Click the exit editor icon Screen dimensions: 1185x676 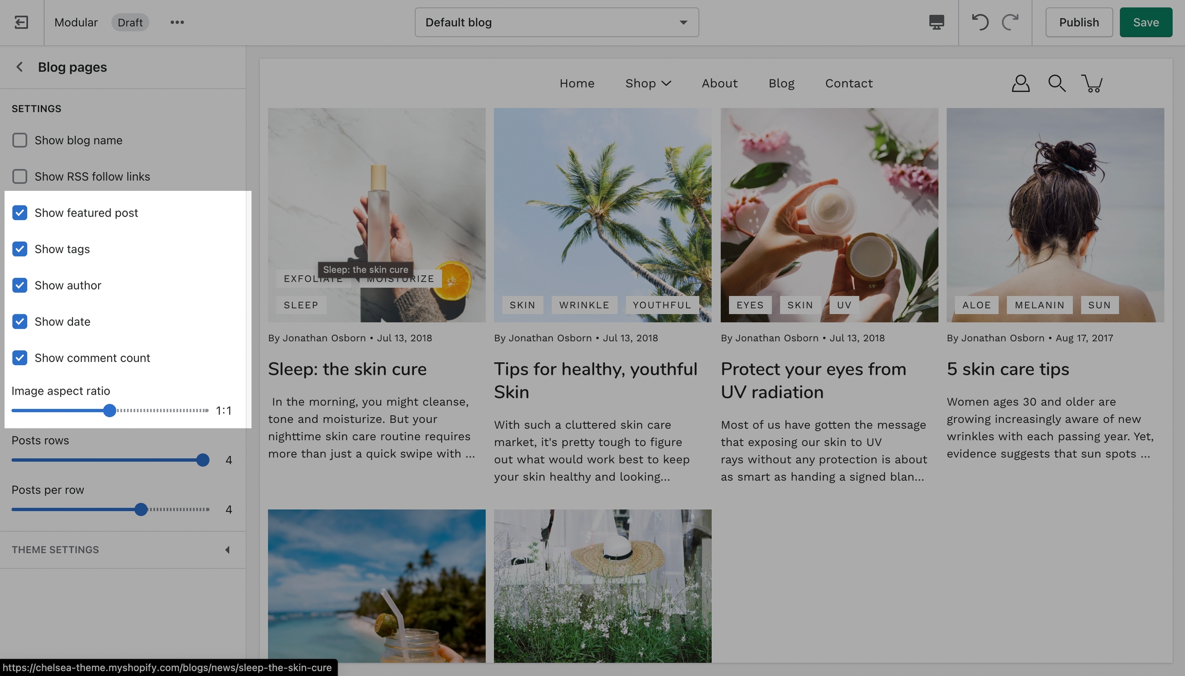(21, 22)
